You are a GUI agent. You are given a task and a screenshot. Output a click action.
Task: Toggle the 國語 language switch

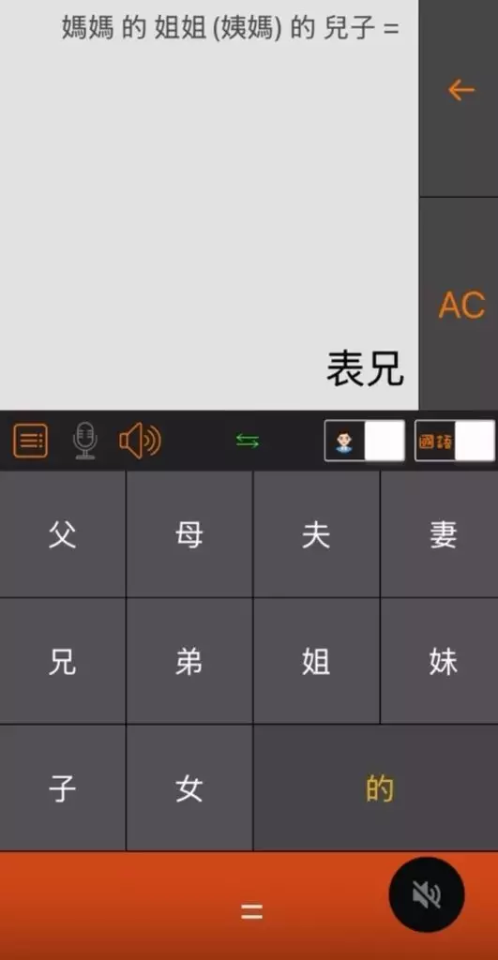455,441
